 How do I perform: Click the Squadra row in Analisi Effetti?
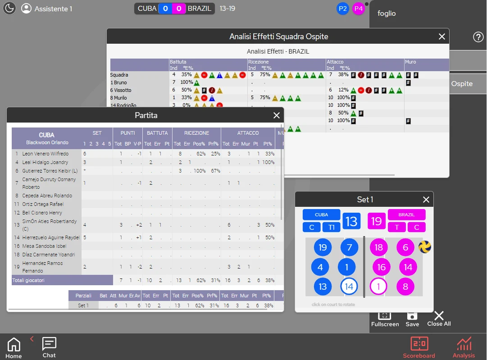point(279,75)
